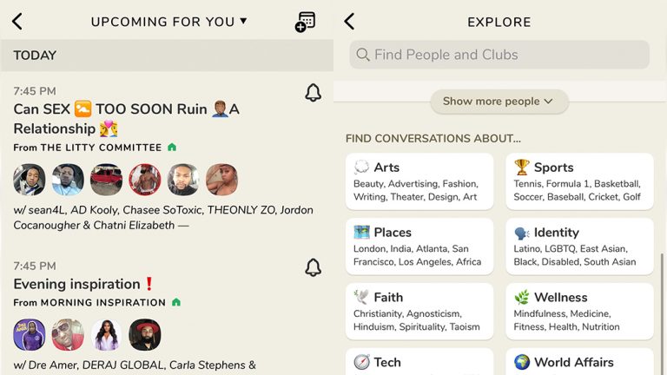Select the Faith topic card
The image size is (667, 375).
419,311
